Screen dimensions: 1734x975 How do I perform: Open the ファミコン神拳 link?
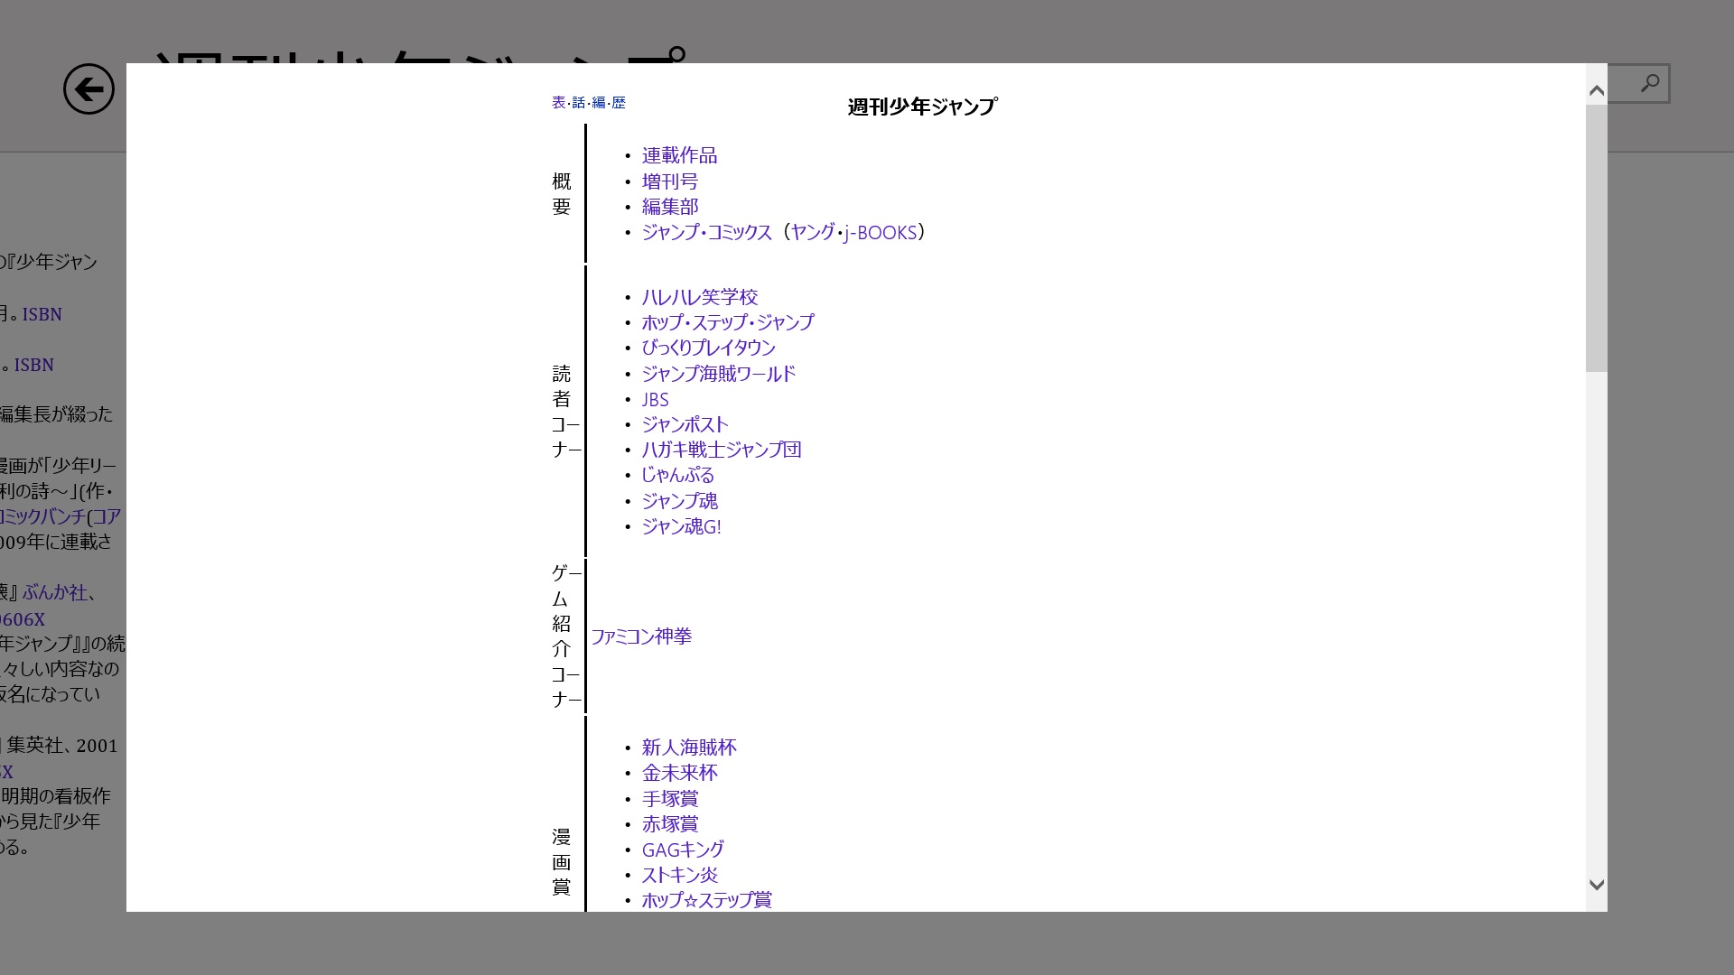coord(641,636)
